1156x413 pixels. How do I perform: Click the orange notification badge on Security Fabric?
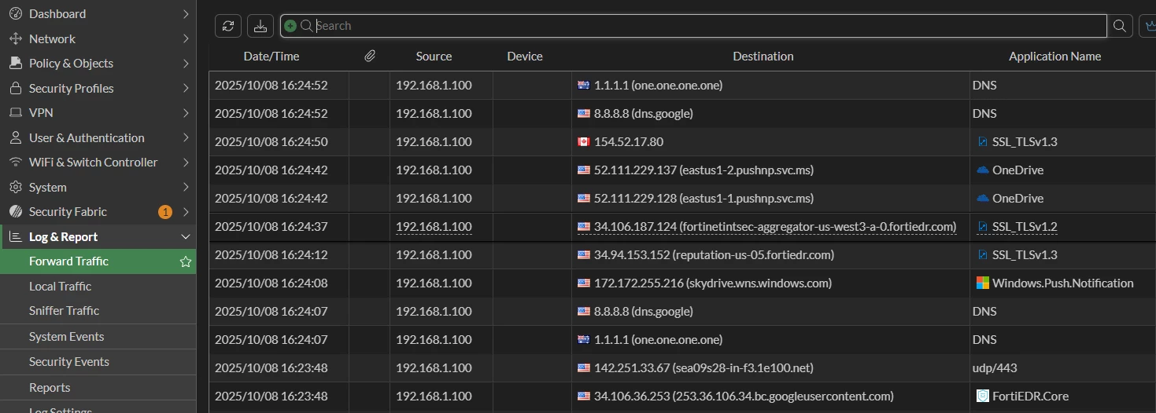165,212
